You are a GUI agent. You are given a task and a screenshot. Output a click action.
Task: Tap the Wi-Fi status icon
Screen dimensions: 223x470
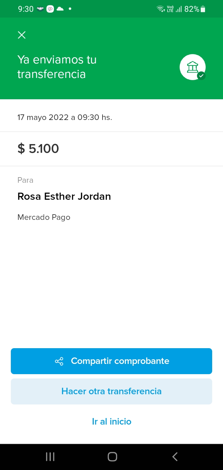pyautogui.click(x=161, y=9)
